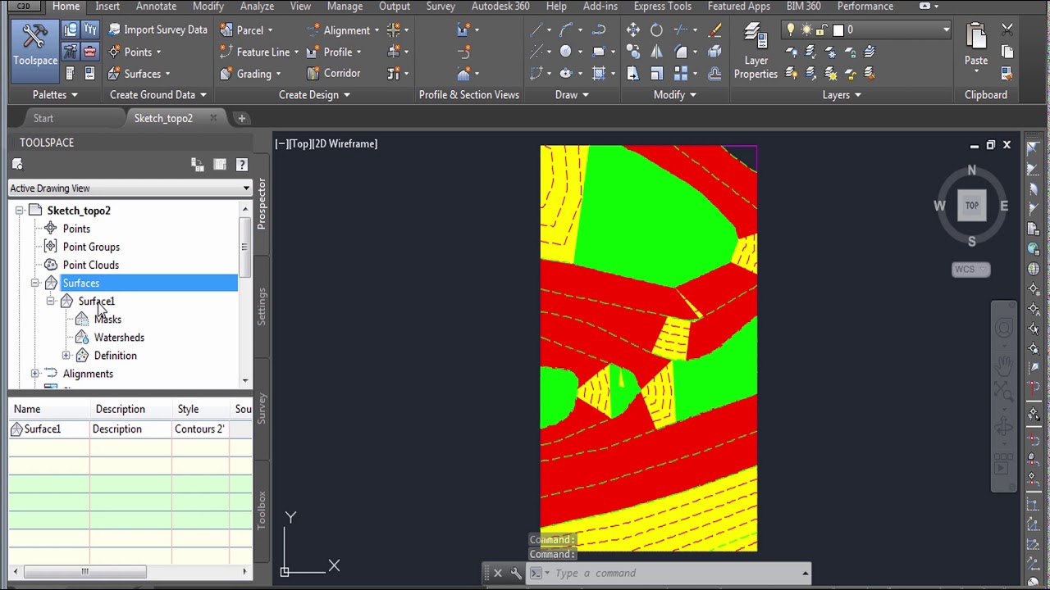Open the Layer Properties manager
Screen dimensions: 1050x590
(x=756, y=52)
